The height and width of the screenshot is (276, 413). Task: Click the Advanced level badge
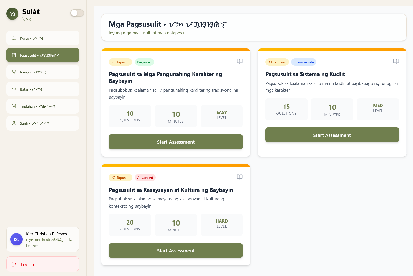(x=145, y=178)
